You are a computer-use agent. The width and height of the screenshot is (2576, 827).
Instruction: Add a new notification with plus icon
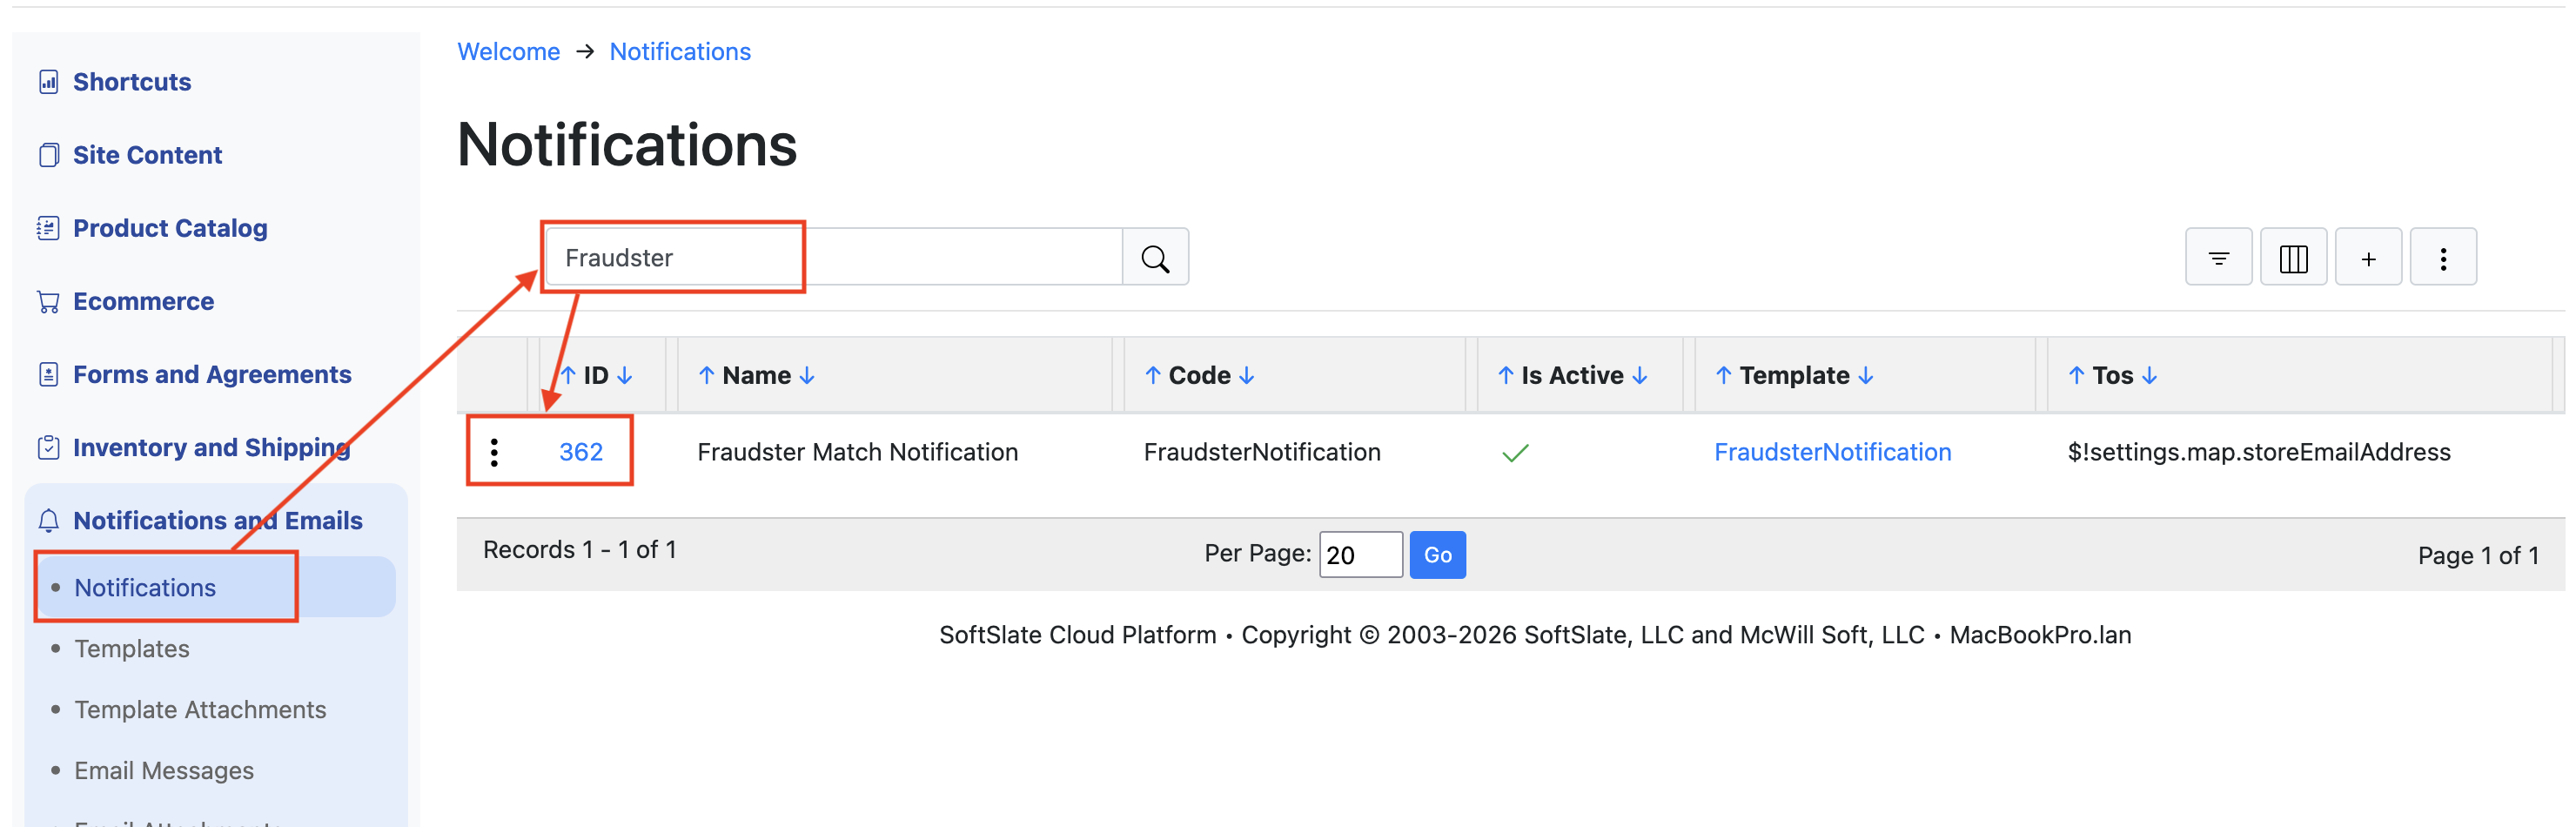(2367, 258)
